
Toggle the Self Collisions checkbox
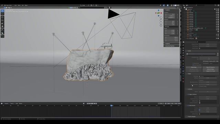188,105
